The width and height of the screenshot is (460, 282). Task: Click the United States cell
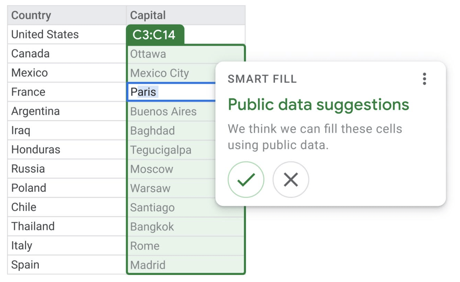(44, 34)
